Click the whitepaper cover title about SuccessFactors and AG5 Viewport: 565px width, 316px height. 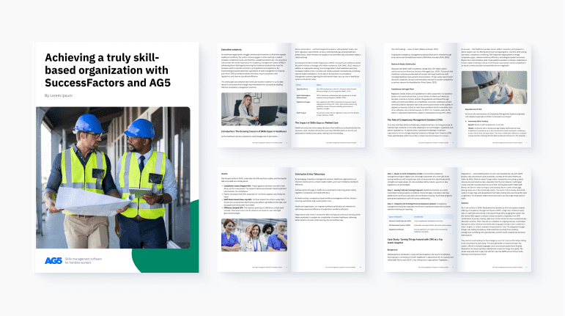point(108,70)
